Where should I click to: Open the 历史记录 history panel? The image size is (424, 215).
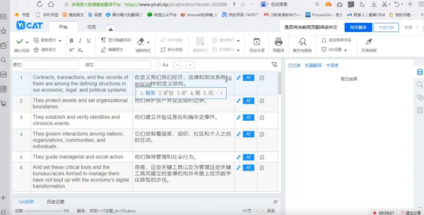pos(55,202)
